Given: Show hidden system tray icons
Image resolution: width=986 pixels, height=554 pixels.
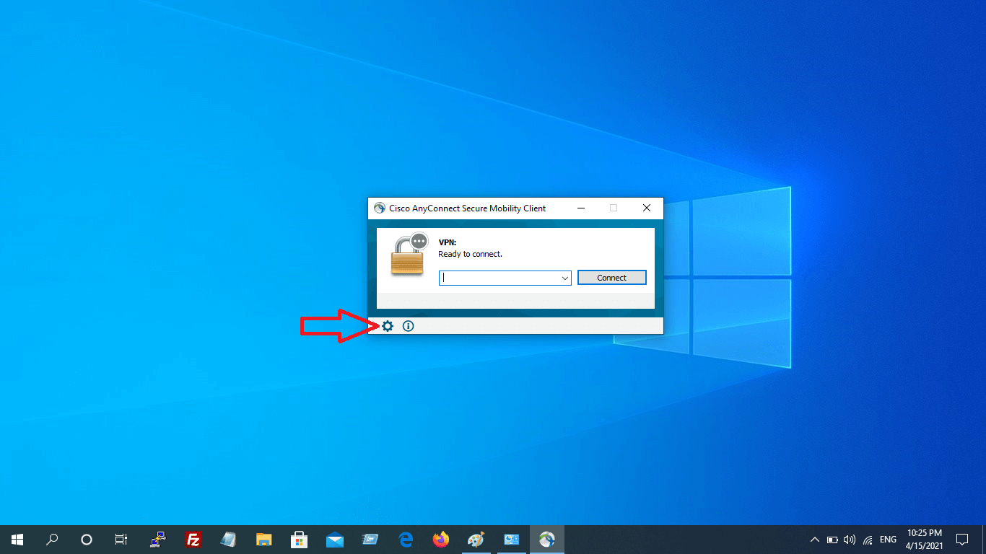Looking at the screenshot, I should pos(815,540).
